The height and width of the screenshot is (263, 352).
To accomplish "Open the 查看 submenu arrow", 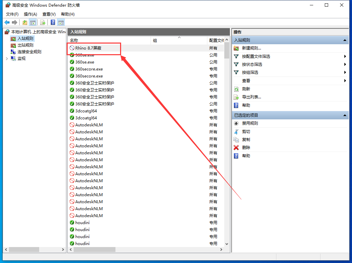I will 345,80.
